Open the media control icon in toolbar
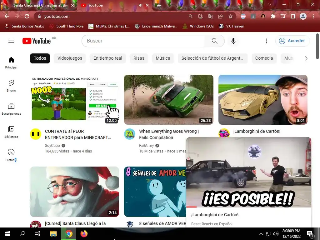Image resolution: width=320 pixels, height=240 pixels. tap(283, 16)
